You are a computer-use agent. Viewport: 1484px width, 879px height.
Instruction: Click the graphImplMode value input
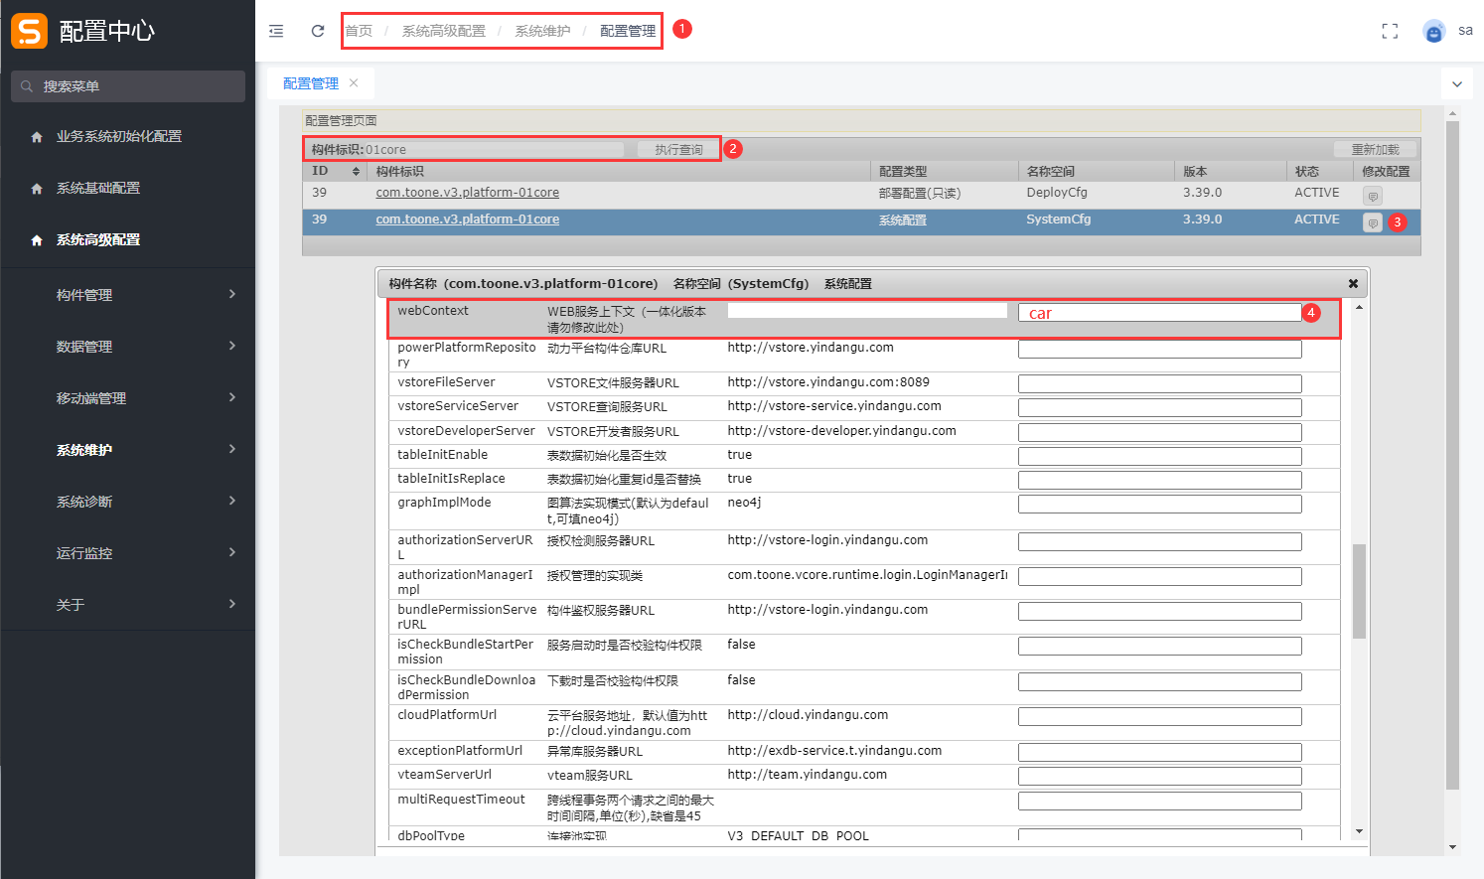point(1159,504)
